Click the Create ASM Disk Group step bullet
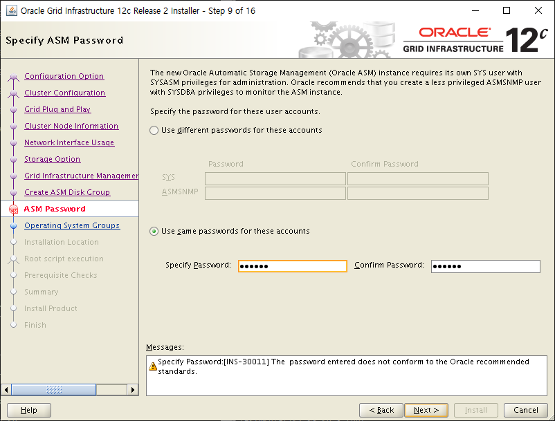 pyautogui.click(x=13, y=193)
